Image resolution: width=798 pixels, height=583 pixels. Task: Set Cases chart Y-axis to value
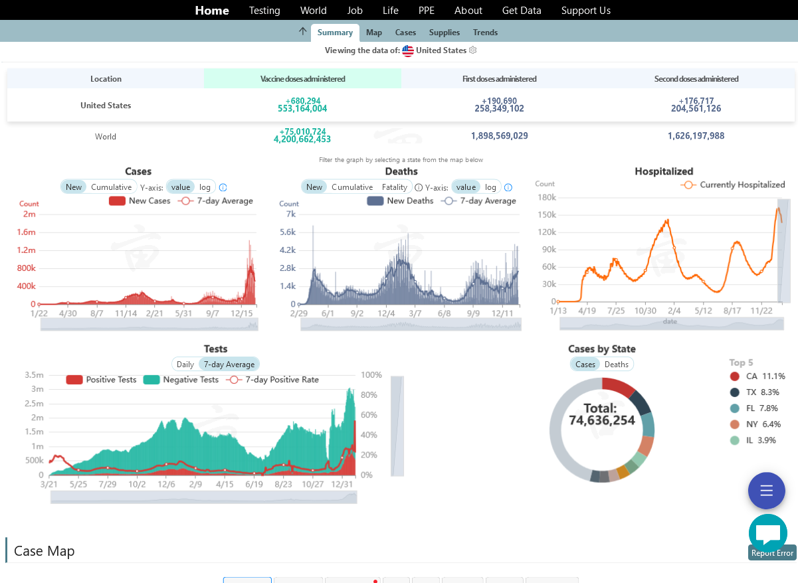[181, 187]
